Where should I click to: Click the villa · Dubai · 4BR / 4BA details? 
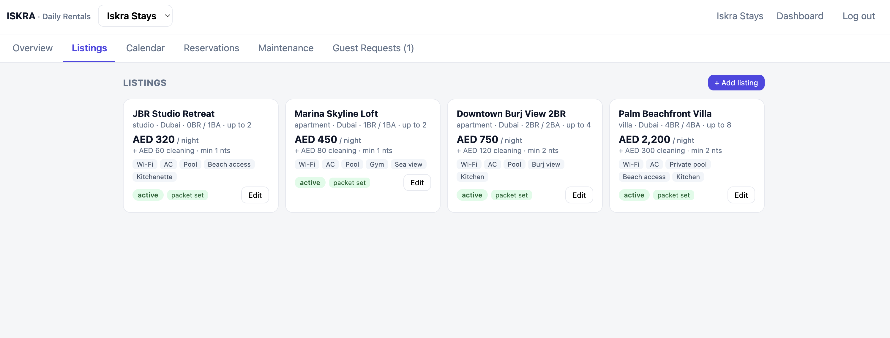coord(675,125)
